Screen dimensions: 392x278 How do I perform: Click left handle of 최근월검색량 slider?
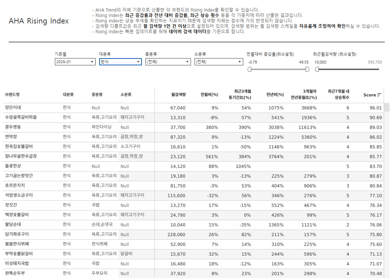[x=317, y=69]
